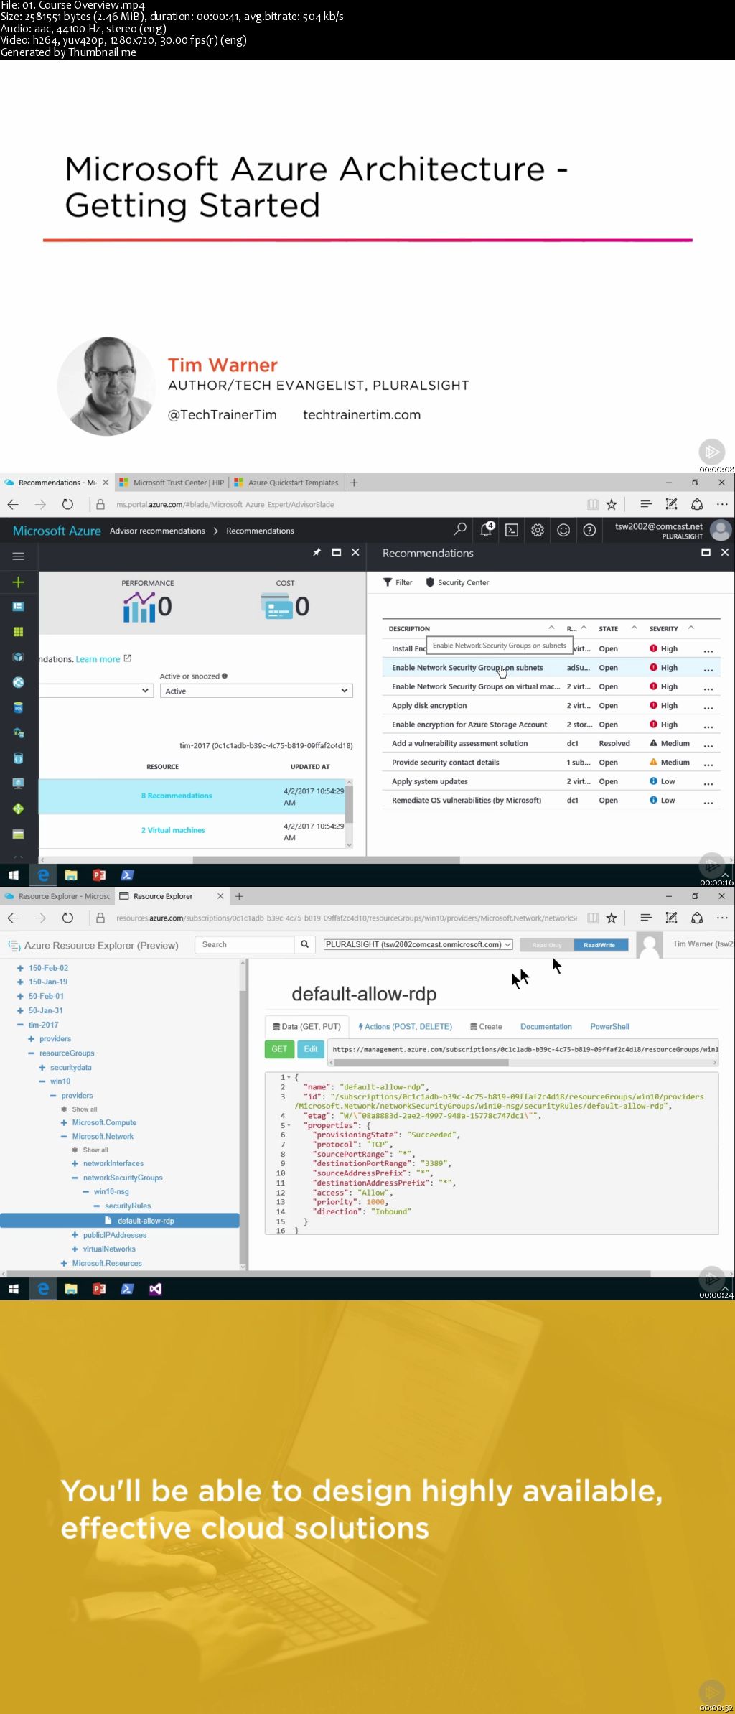
Task: Select Provide security contact details row
Action: tap(551, 763)
